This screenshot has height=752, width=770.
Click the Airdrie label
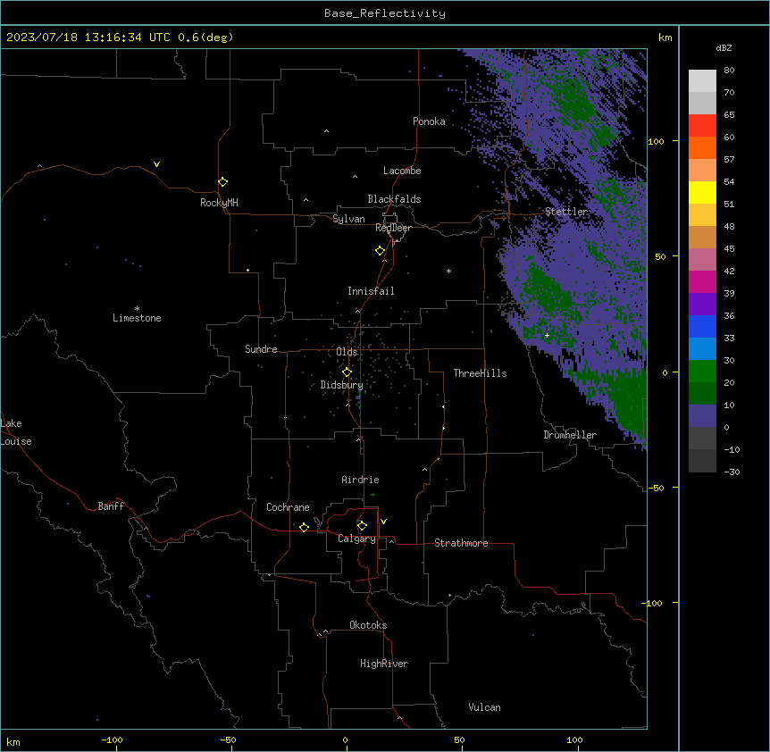click(x=361, y=480)
